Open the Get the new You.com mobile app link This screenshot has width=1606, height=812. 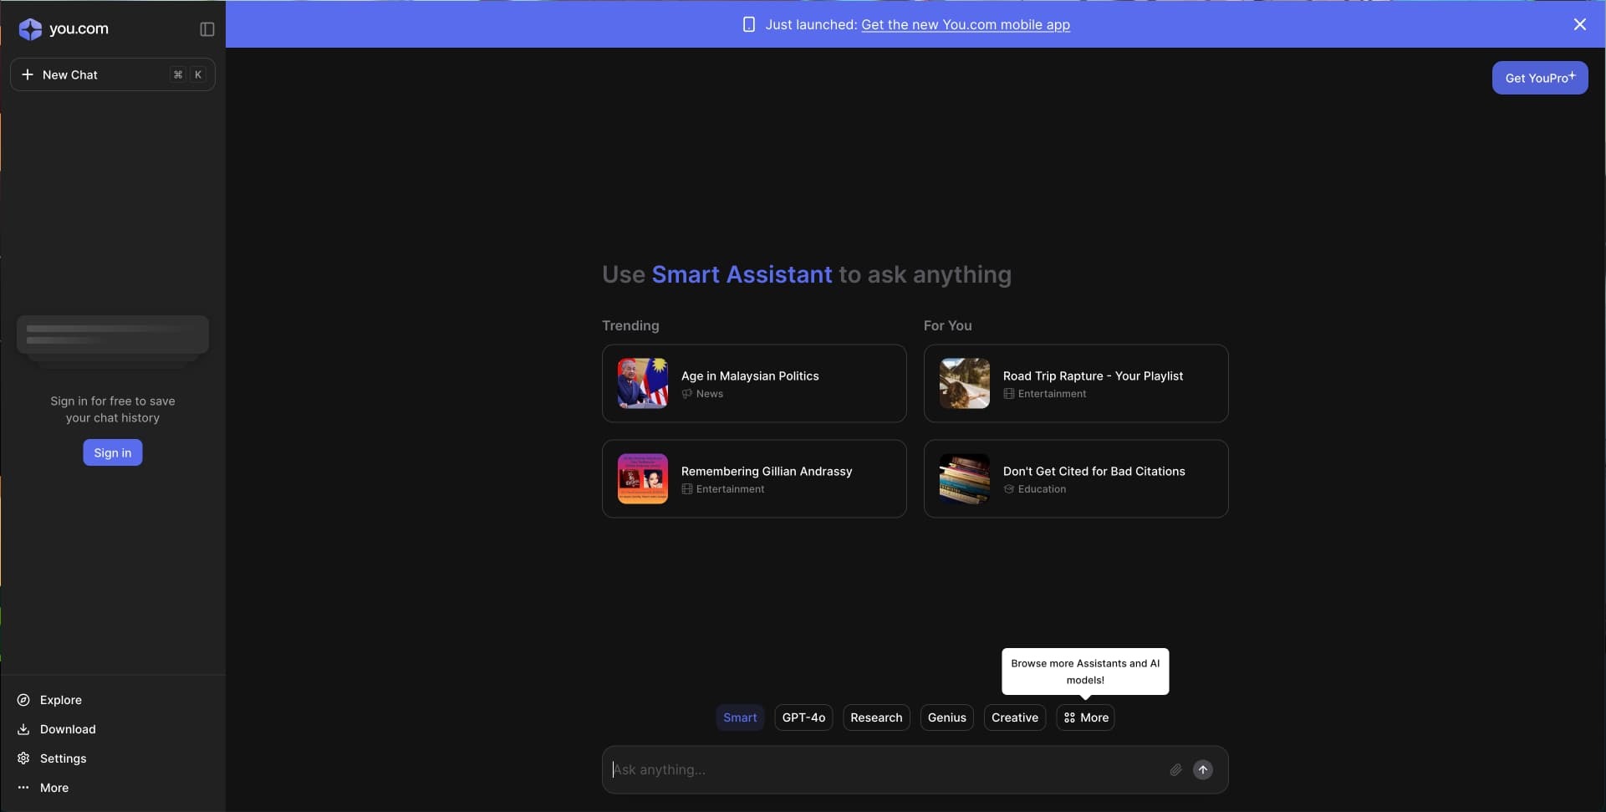[966, 25]
